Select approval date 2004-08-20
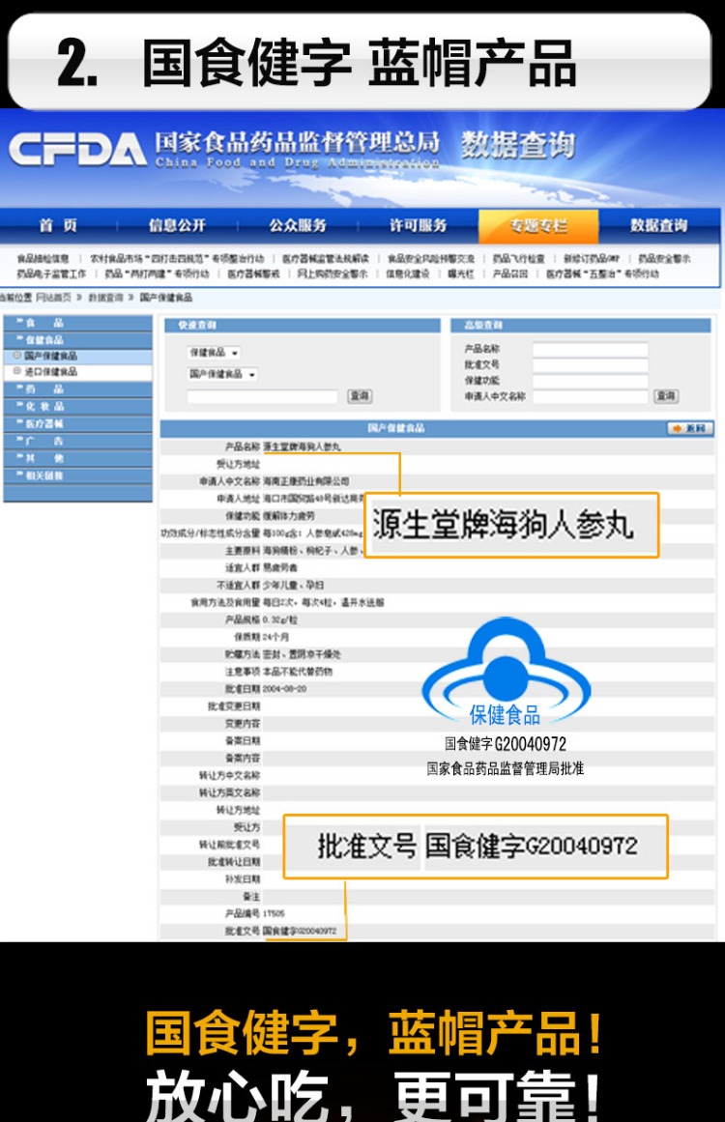 coord(284,688)
